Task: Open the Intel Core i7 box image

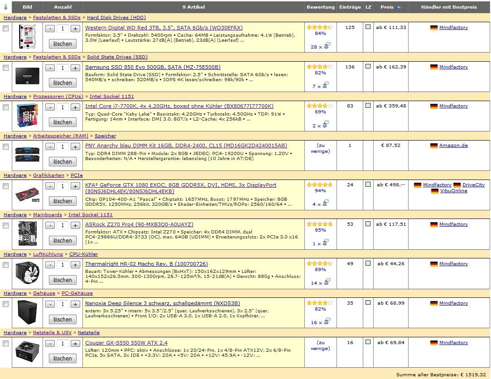Action: point(28,115)
